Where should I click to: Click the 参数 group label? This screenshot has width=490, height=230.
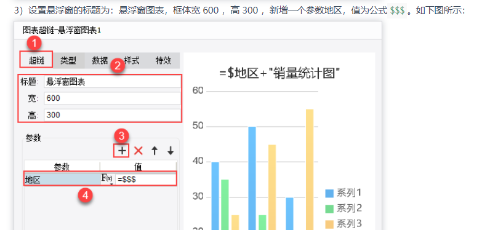[33, 138]
